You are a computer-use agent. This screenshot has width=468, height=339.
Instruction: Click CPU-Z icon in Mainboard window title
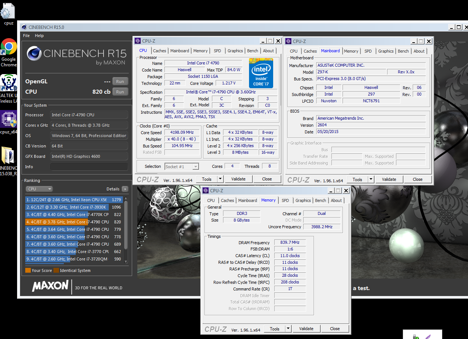[x=288, y=41]
